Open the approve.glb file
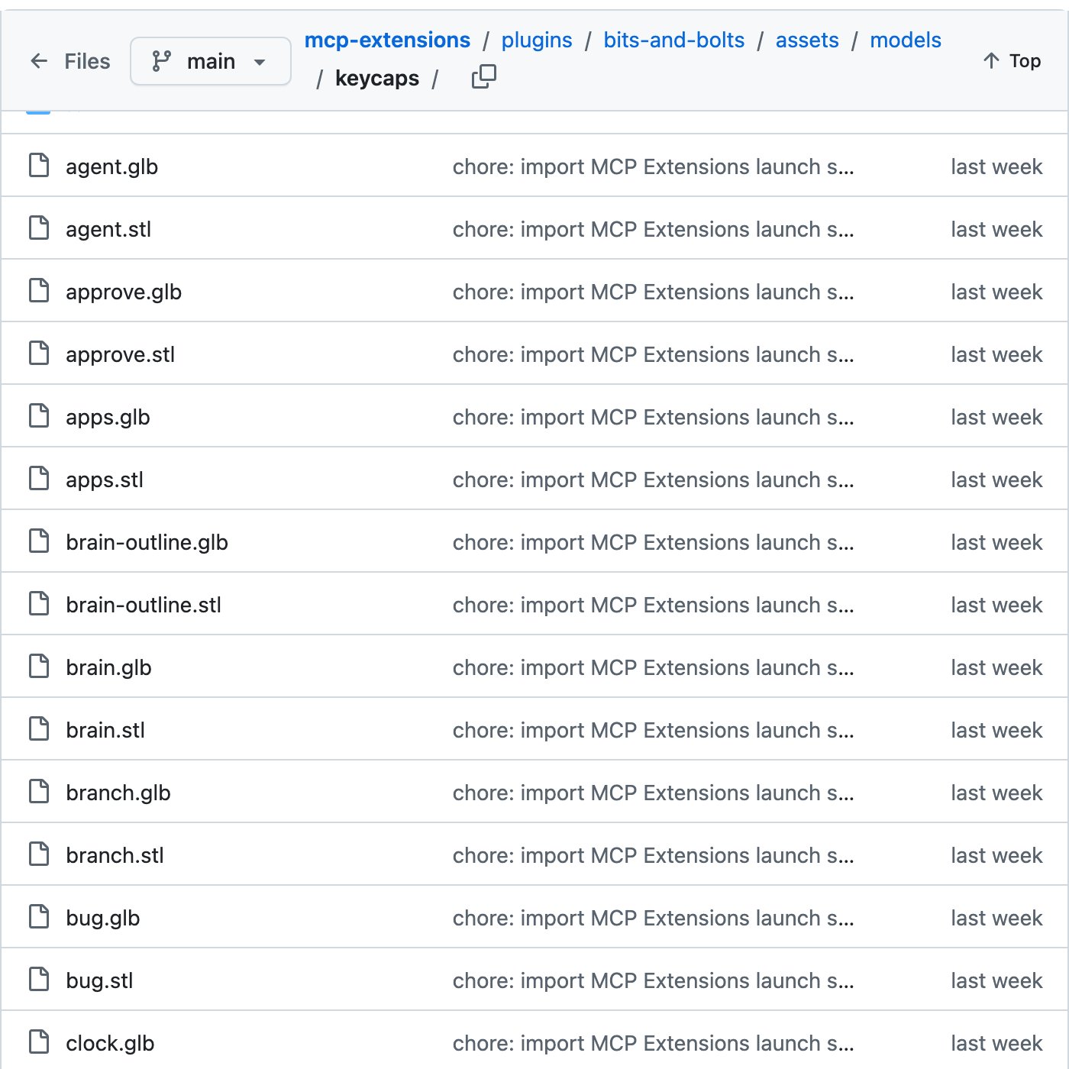The image size is (1069, 1069). [x=124, y=292]
